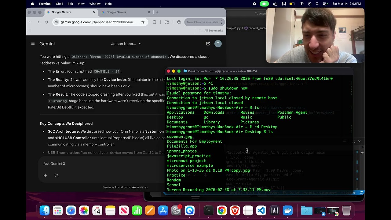Open Help menu
Viewport: 391px width, 220px height.
pyautogui.click(x=108, y=4)
